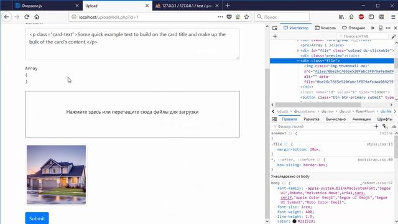Select div.container in the breadcrumbs
This screenshot has height=224, width=398.
coord(305,111)
